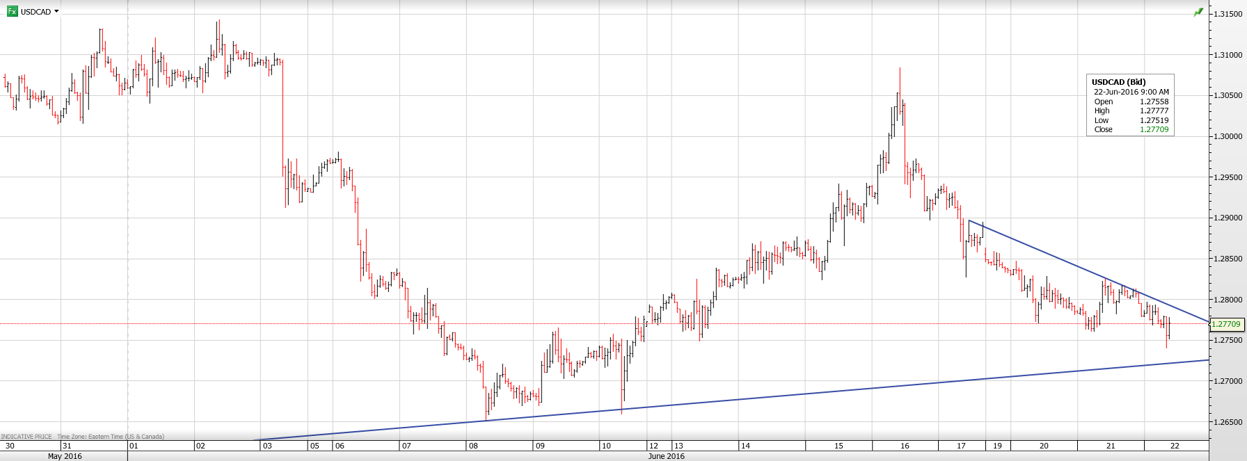Open the USDCAD symbol dropdown arrow
Viewport: 1247px width, 461px height.
(x=56, y=11)
